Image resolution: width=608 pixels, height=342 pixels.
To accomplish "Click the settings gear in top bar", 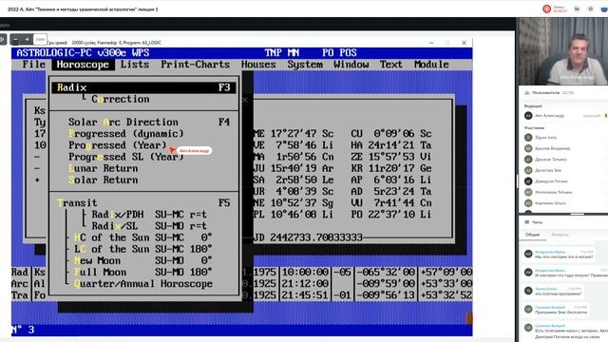I will (591, 9).
